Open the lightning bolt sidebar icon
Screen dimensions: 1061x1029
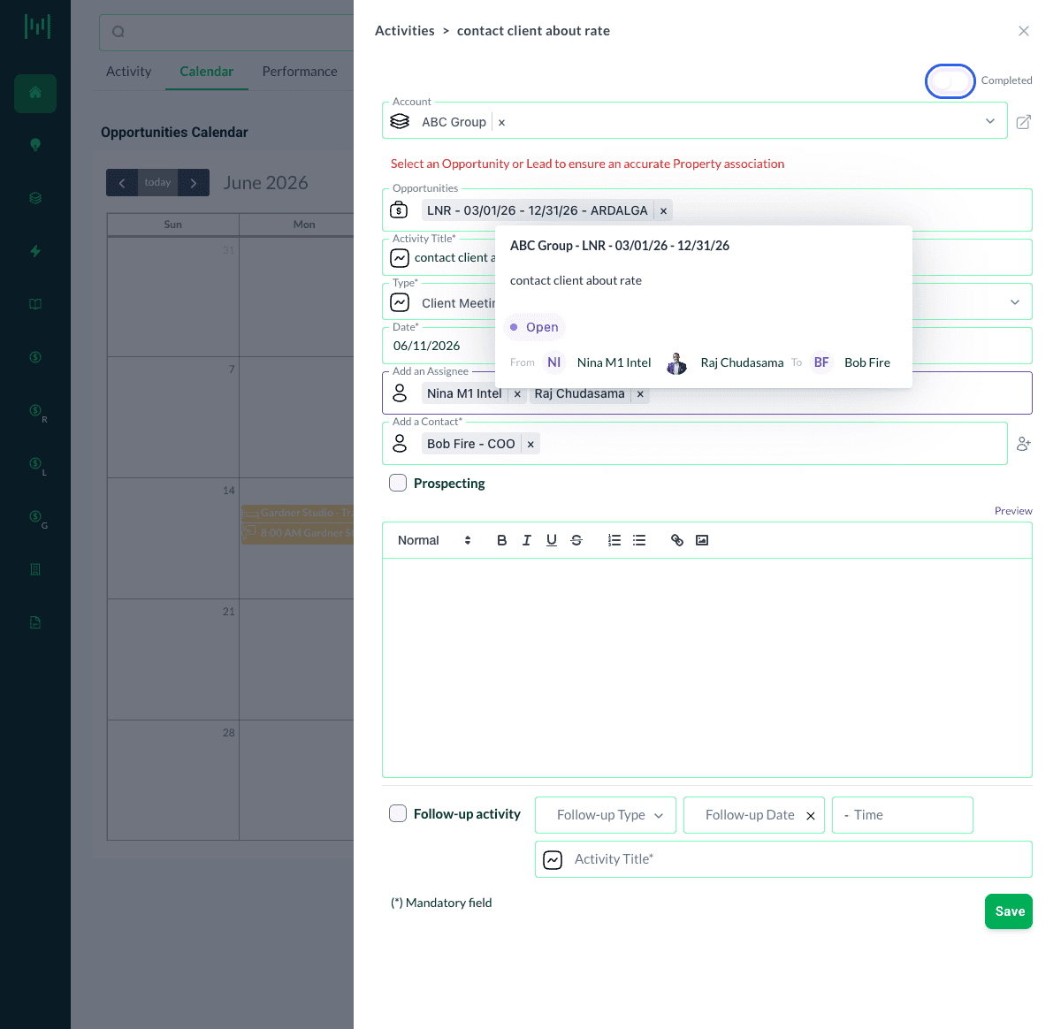[35, 251]
